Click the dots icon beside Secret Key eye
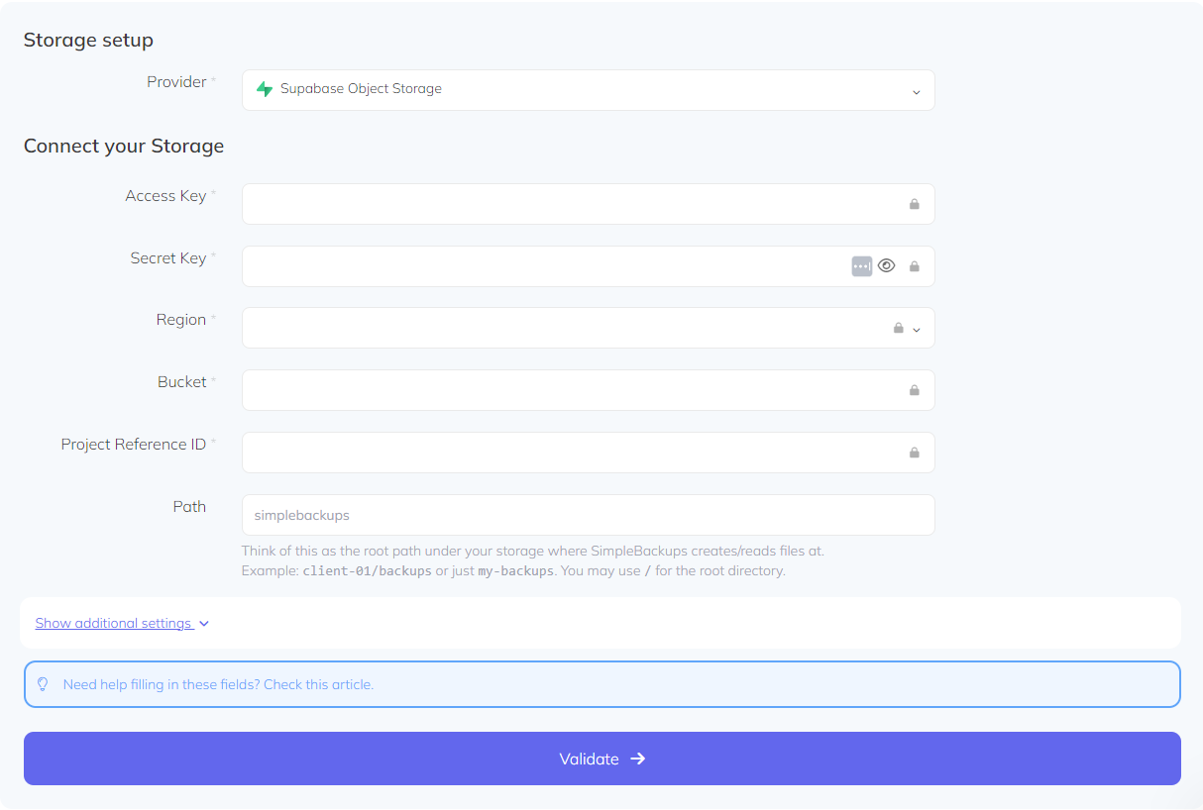1203x810 pixels. coord(861,265)
